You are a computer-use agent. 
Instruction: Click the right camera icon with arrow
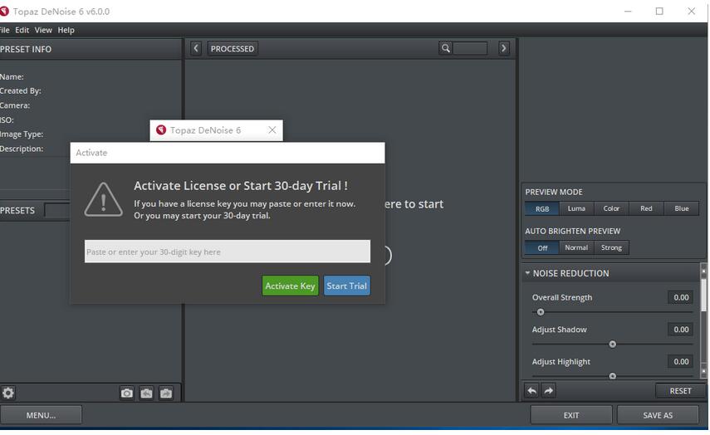tap(166, 393)
